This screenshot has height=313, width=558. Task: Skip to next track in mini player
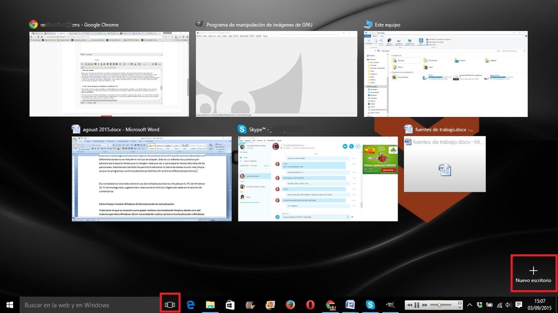(x=425, y=305)
